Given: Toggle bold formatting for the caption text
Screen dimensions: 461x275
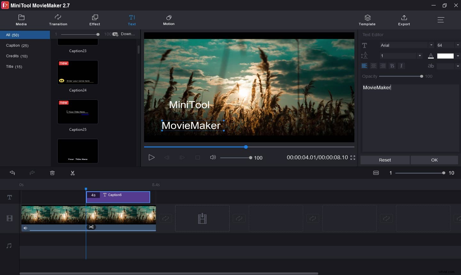Looking at the screenshot, I should [x=392, y=66].
